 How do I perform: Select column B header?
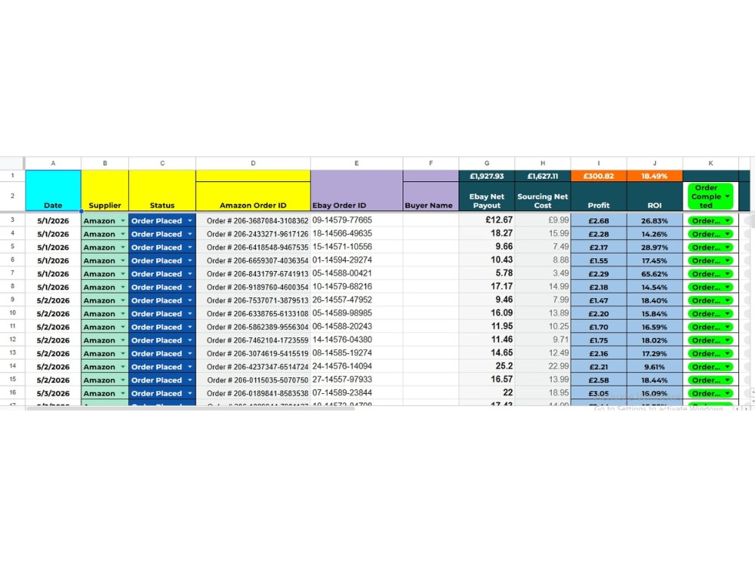[x=104, y=163]
